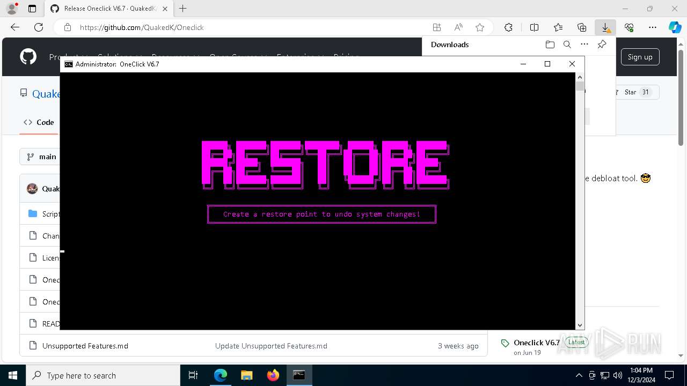Open the tab actions menu icon
The width and height of the screenshot is (687, 386).
click(32, 9)
